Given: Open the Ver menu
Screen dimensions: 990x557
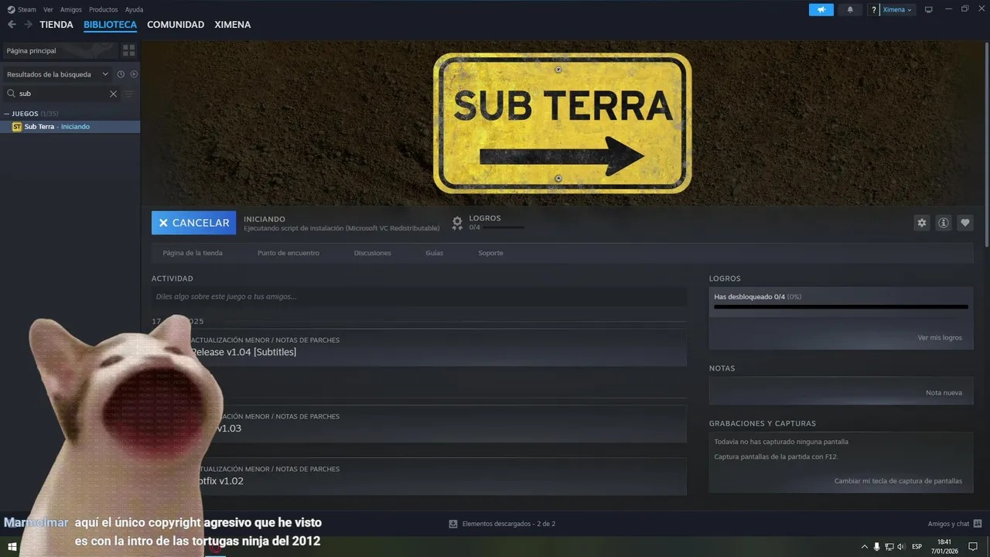Looking at the screenshot, I should coord(49,10).
